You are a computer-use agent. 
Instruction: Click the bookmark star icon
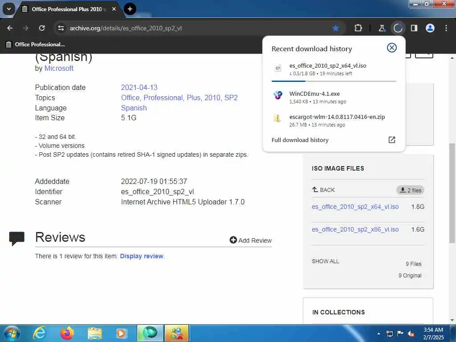point(336,28)
